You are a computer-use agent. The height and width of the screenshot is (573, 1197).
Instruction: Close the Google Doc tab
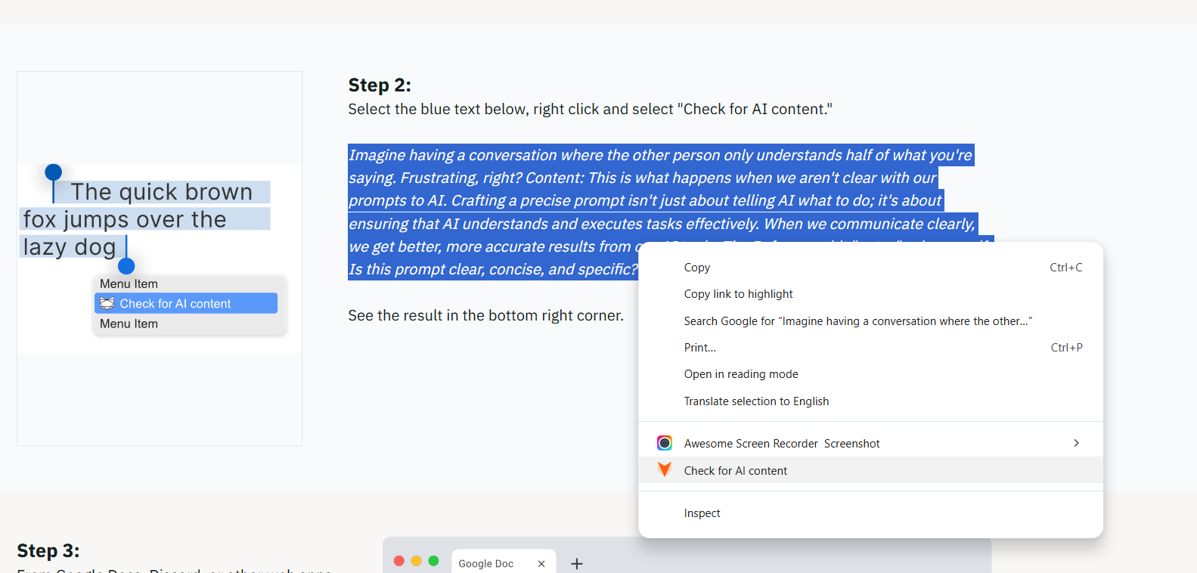coord(541,563)
